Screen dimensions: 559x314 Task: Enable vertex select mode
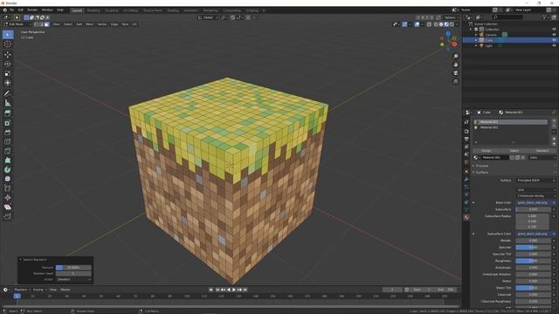tap(37, 24)
